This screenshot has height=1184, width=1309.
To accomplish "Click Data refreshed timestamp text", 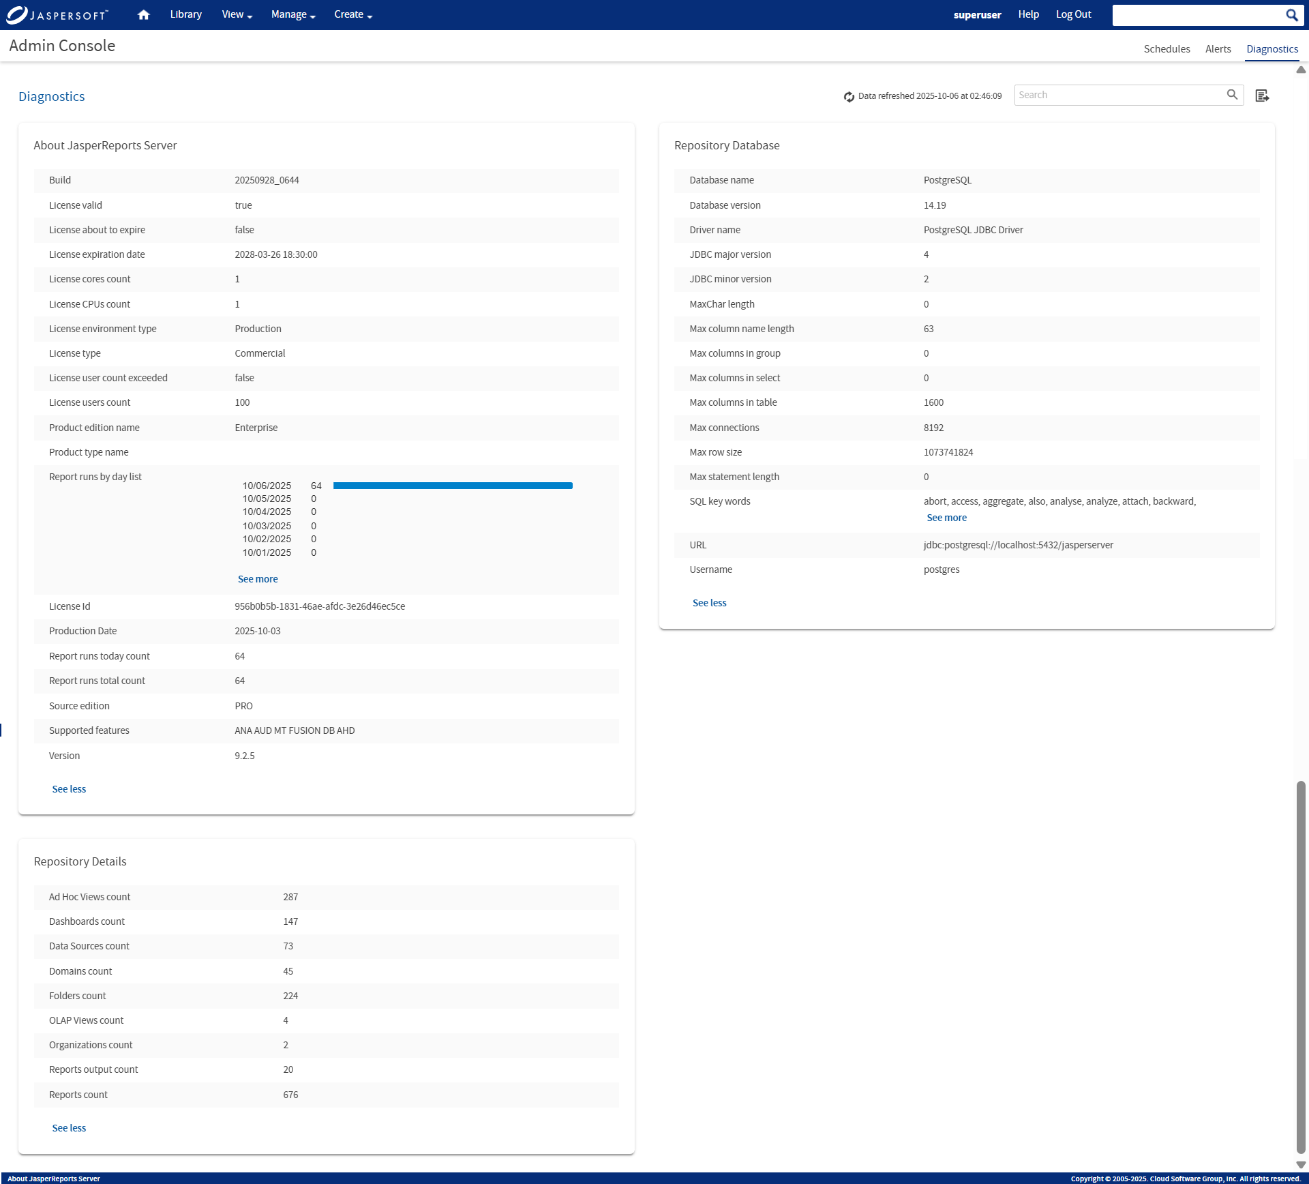I will 929,96.
